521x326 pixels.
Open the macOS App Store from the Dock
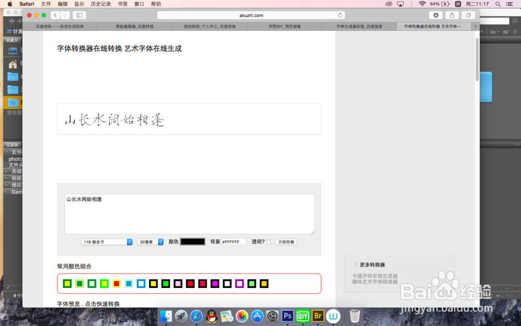point(257,316)
